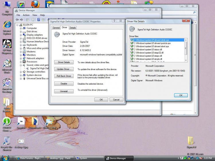215x161 pixels.
Task: Select the stapi32.dll driver file entry
Action: click(x=148, y=53)
